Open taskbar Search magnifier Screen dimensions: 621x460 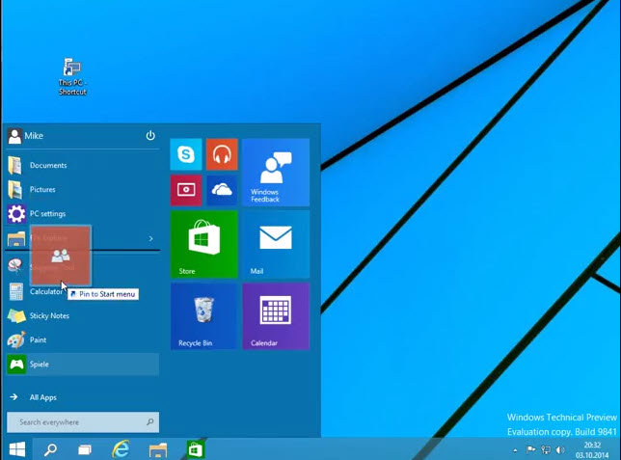(x=50, y=449)
